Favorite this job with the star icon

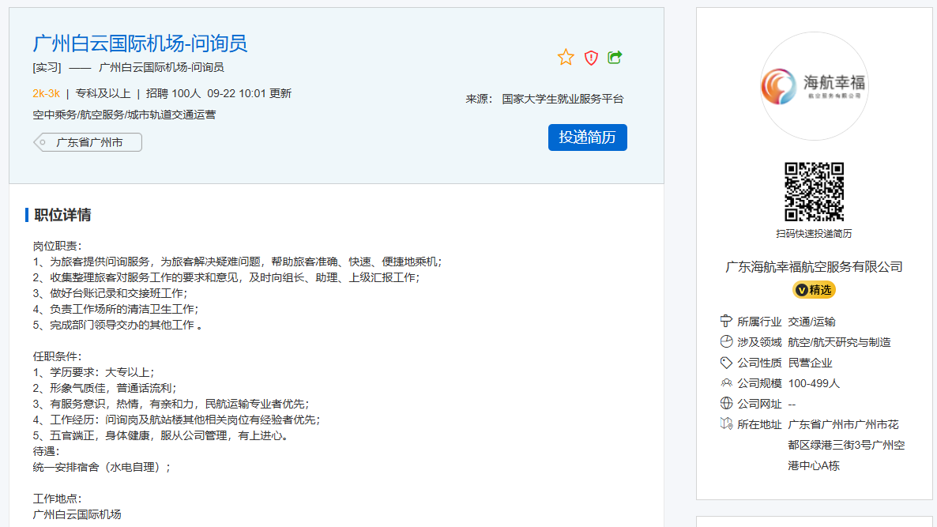[566, 57]
